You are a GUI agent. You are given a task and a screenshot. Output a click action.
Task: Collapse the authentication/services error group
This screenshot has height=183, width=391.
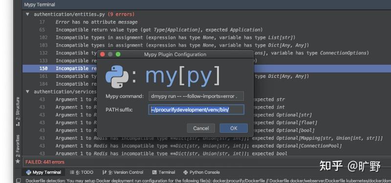(x=27, y=91)
